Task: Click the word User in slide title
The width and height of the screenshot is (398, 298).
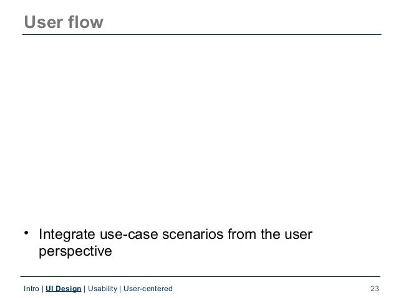Action: pos(44,22)
